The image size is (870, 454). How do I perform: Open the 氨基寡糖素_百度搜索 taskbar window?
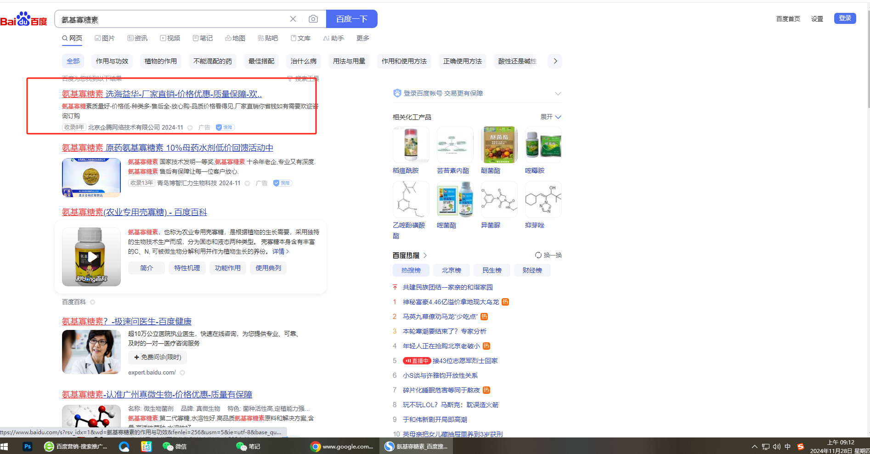[x=416, y=446]
